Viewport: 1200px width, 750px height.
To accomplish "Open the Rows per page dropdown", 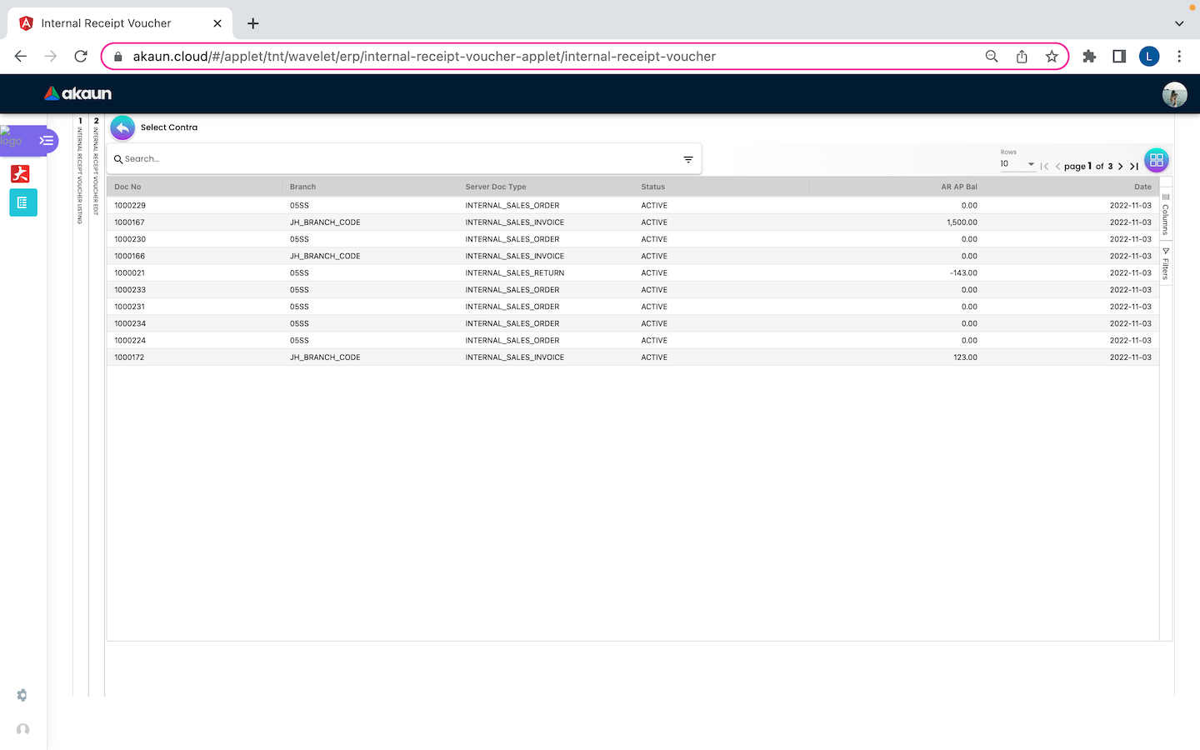I will (1017, 164).
